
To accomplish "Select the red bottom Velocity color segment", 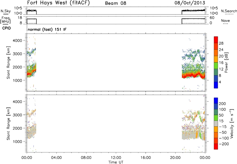I will 216,147.
